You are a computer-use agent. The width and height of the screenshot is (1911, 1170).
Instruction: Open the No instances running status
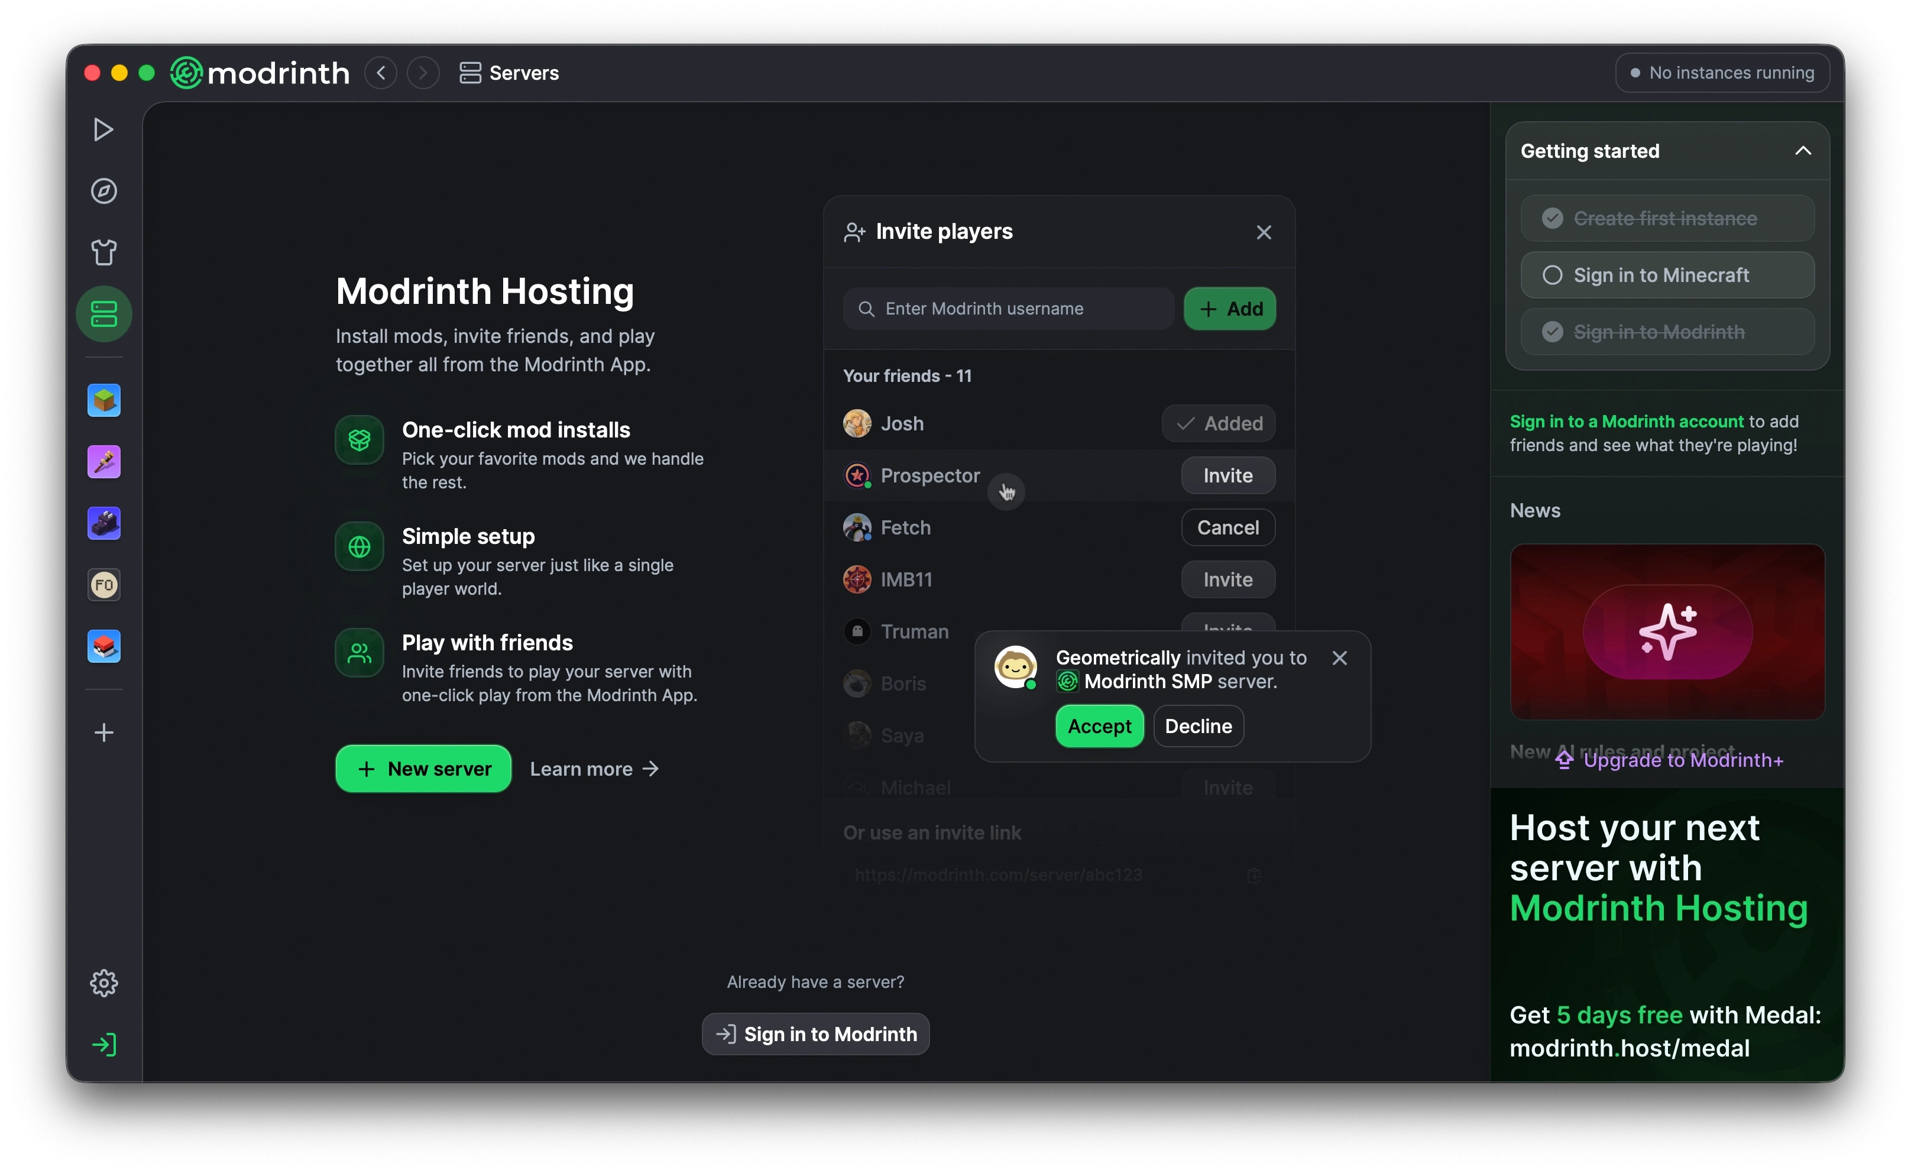[1722, 73]
